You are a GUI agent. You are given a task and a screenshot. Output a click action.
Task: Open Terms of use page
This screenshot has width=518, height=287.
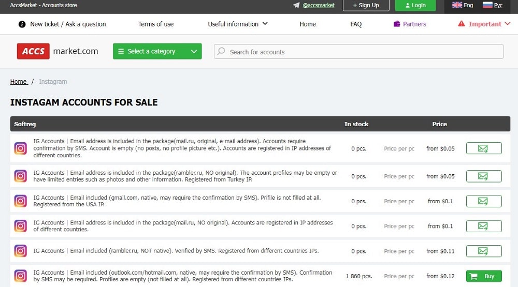click(x=155, y=24)
